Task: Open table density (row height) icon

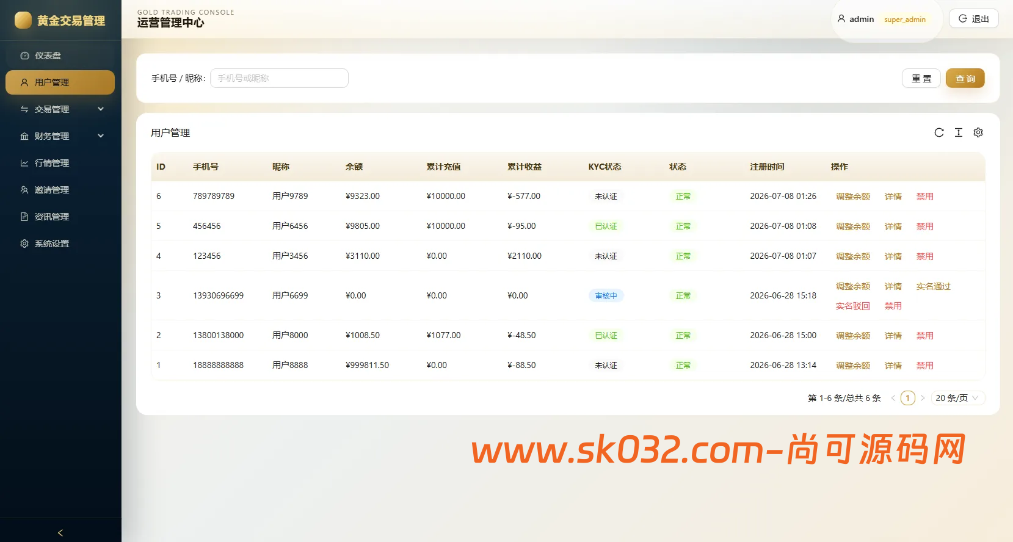Action: [x=959, y=132]
